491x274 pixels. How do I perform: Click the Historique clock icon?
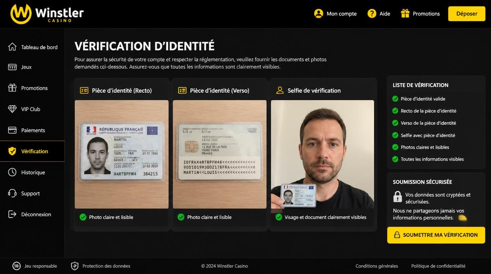pyautogui.click(x=12, y=172)
